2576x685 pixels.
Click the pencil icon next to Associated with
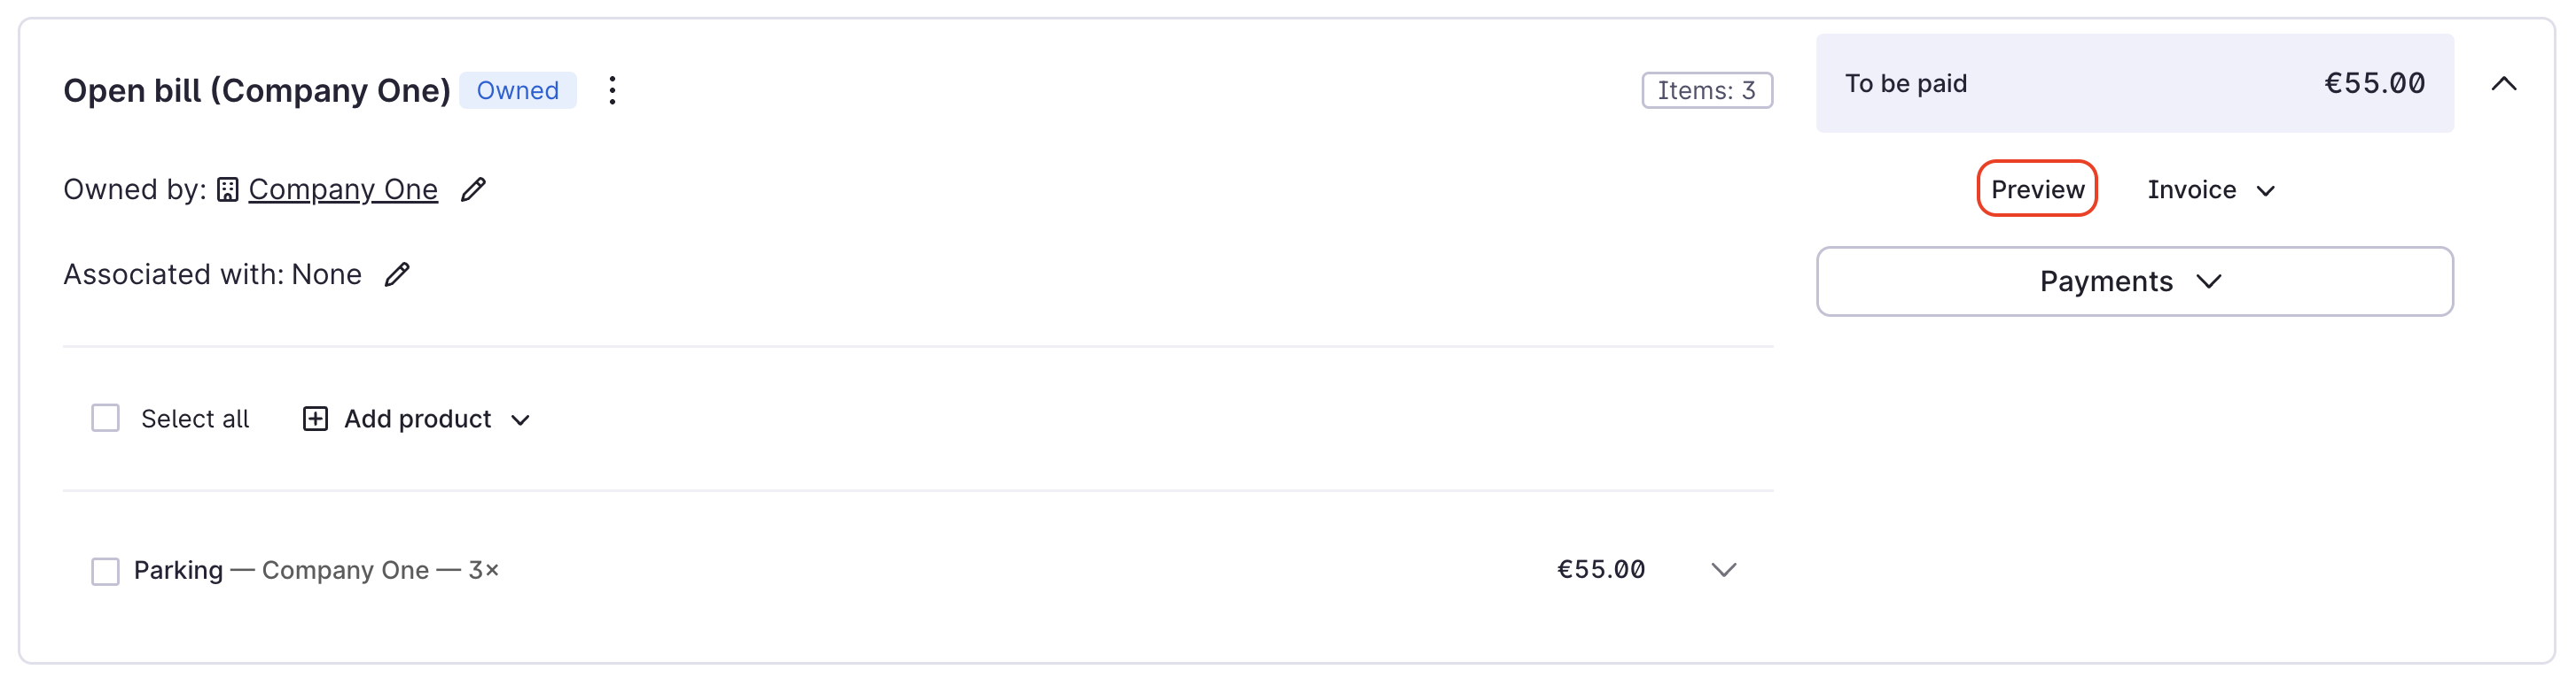(397, 274)
